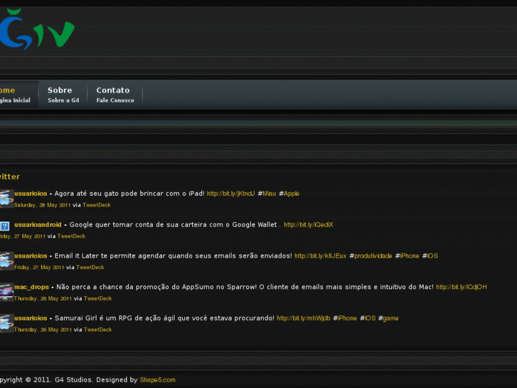Viewport: 517px width, 388px height.
Task: Click the Twitter section heading
Action: point(10,177)
